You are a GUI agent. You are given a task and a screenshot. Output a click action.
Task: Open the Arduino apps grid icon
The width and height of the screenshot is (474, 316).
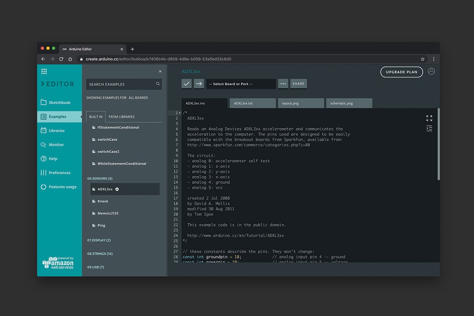[x=44, y=71]
